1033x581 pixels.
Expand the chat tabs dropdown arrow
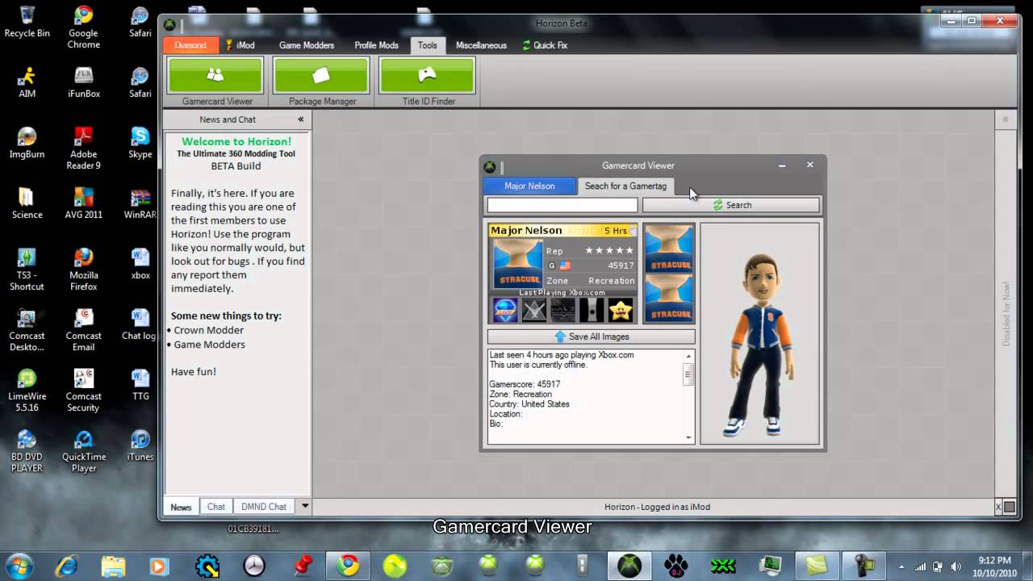click(x=304, y=507)
